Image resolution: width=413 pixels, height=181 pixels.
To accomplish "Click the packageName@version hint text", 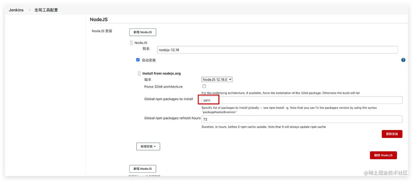I will tap(219, 112).
